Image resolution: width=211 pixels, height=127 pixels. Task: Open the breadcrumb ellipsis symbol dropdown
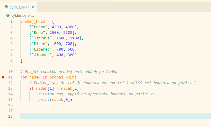coord(33,15)
